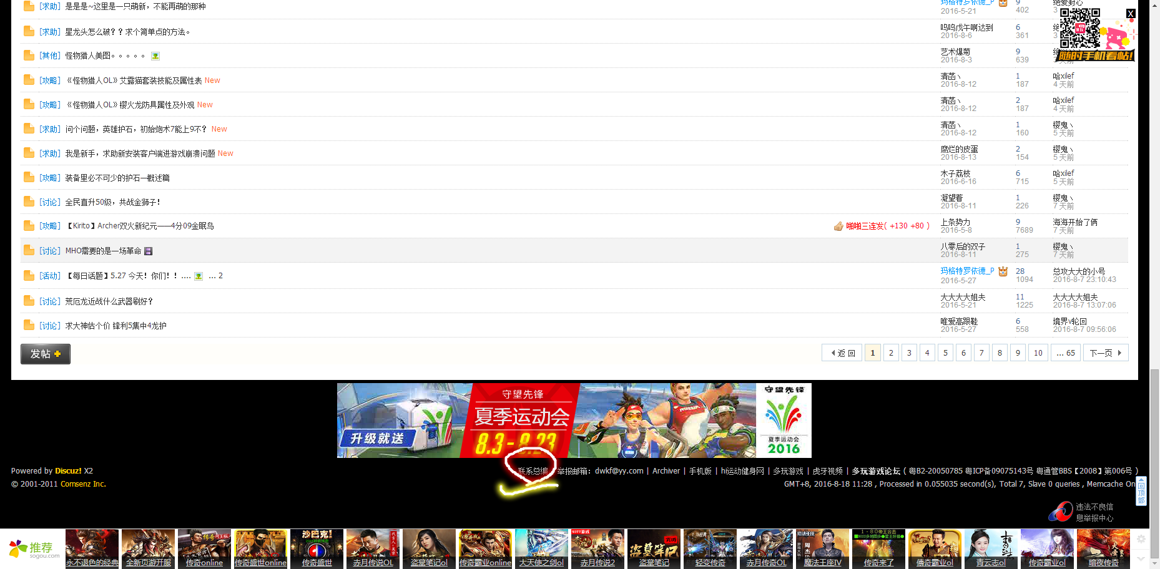Image resolution: width=1160 pixels, height=569 pixels.
Task: Click folder icon for 装备里必不可少的护石 thread
Action: [x=29, y=177]
